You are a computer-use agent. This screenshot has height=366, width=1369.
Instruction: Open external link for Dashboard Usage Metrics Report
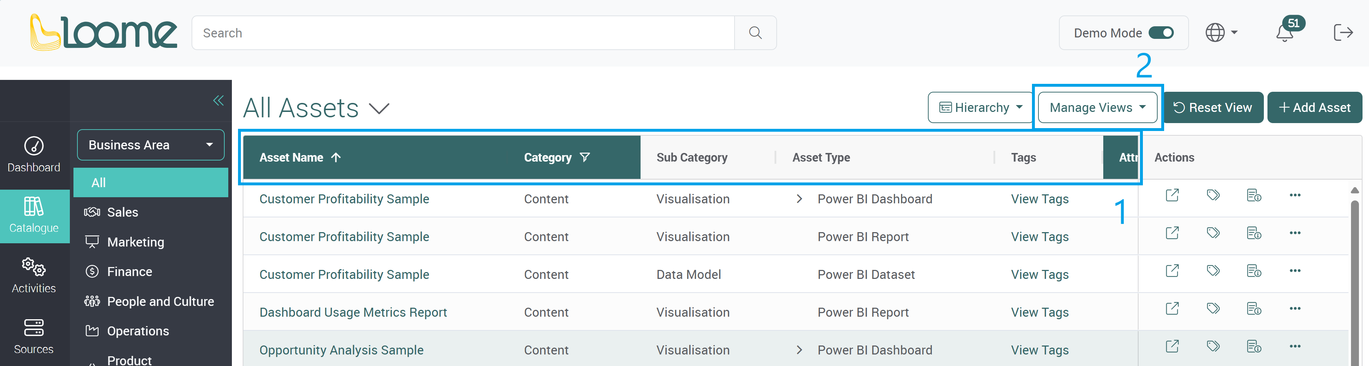click(1172, 309)
